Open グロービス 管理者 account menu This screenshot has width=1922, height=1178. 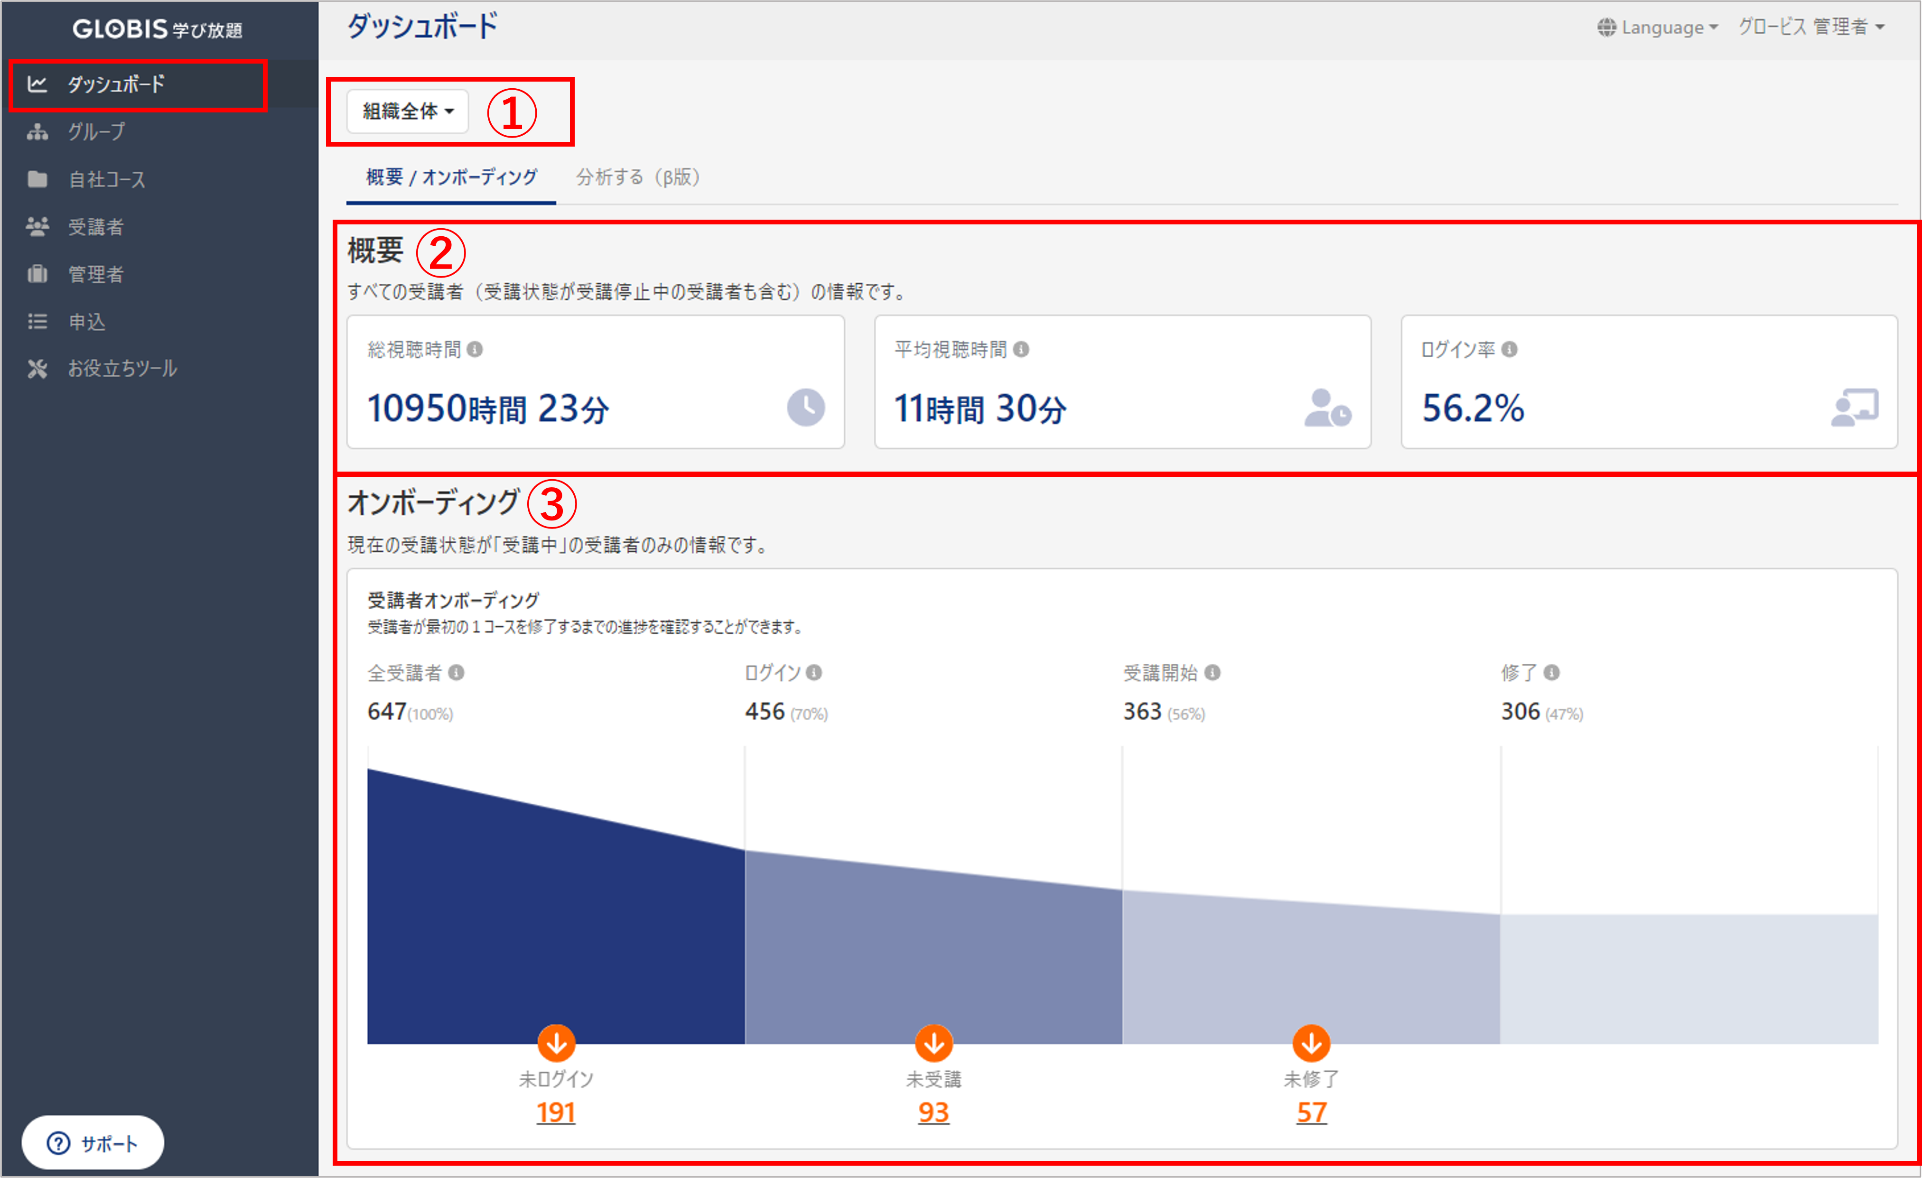click(1810, 28)
